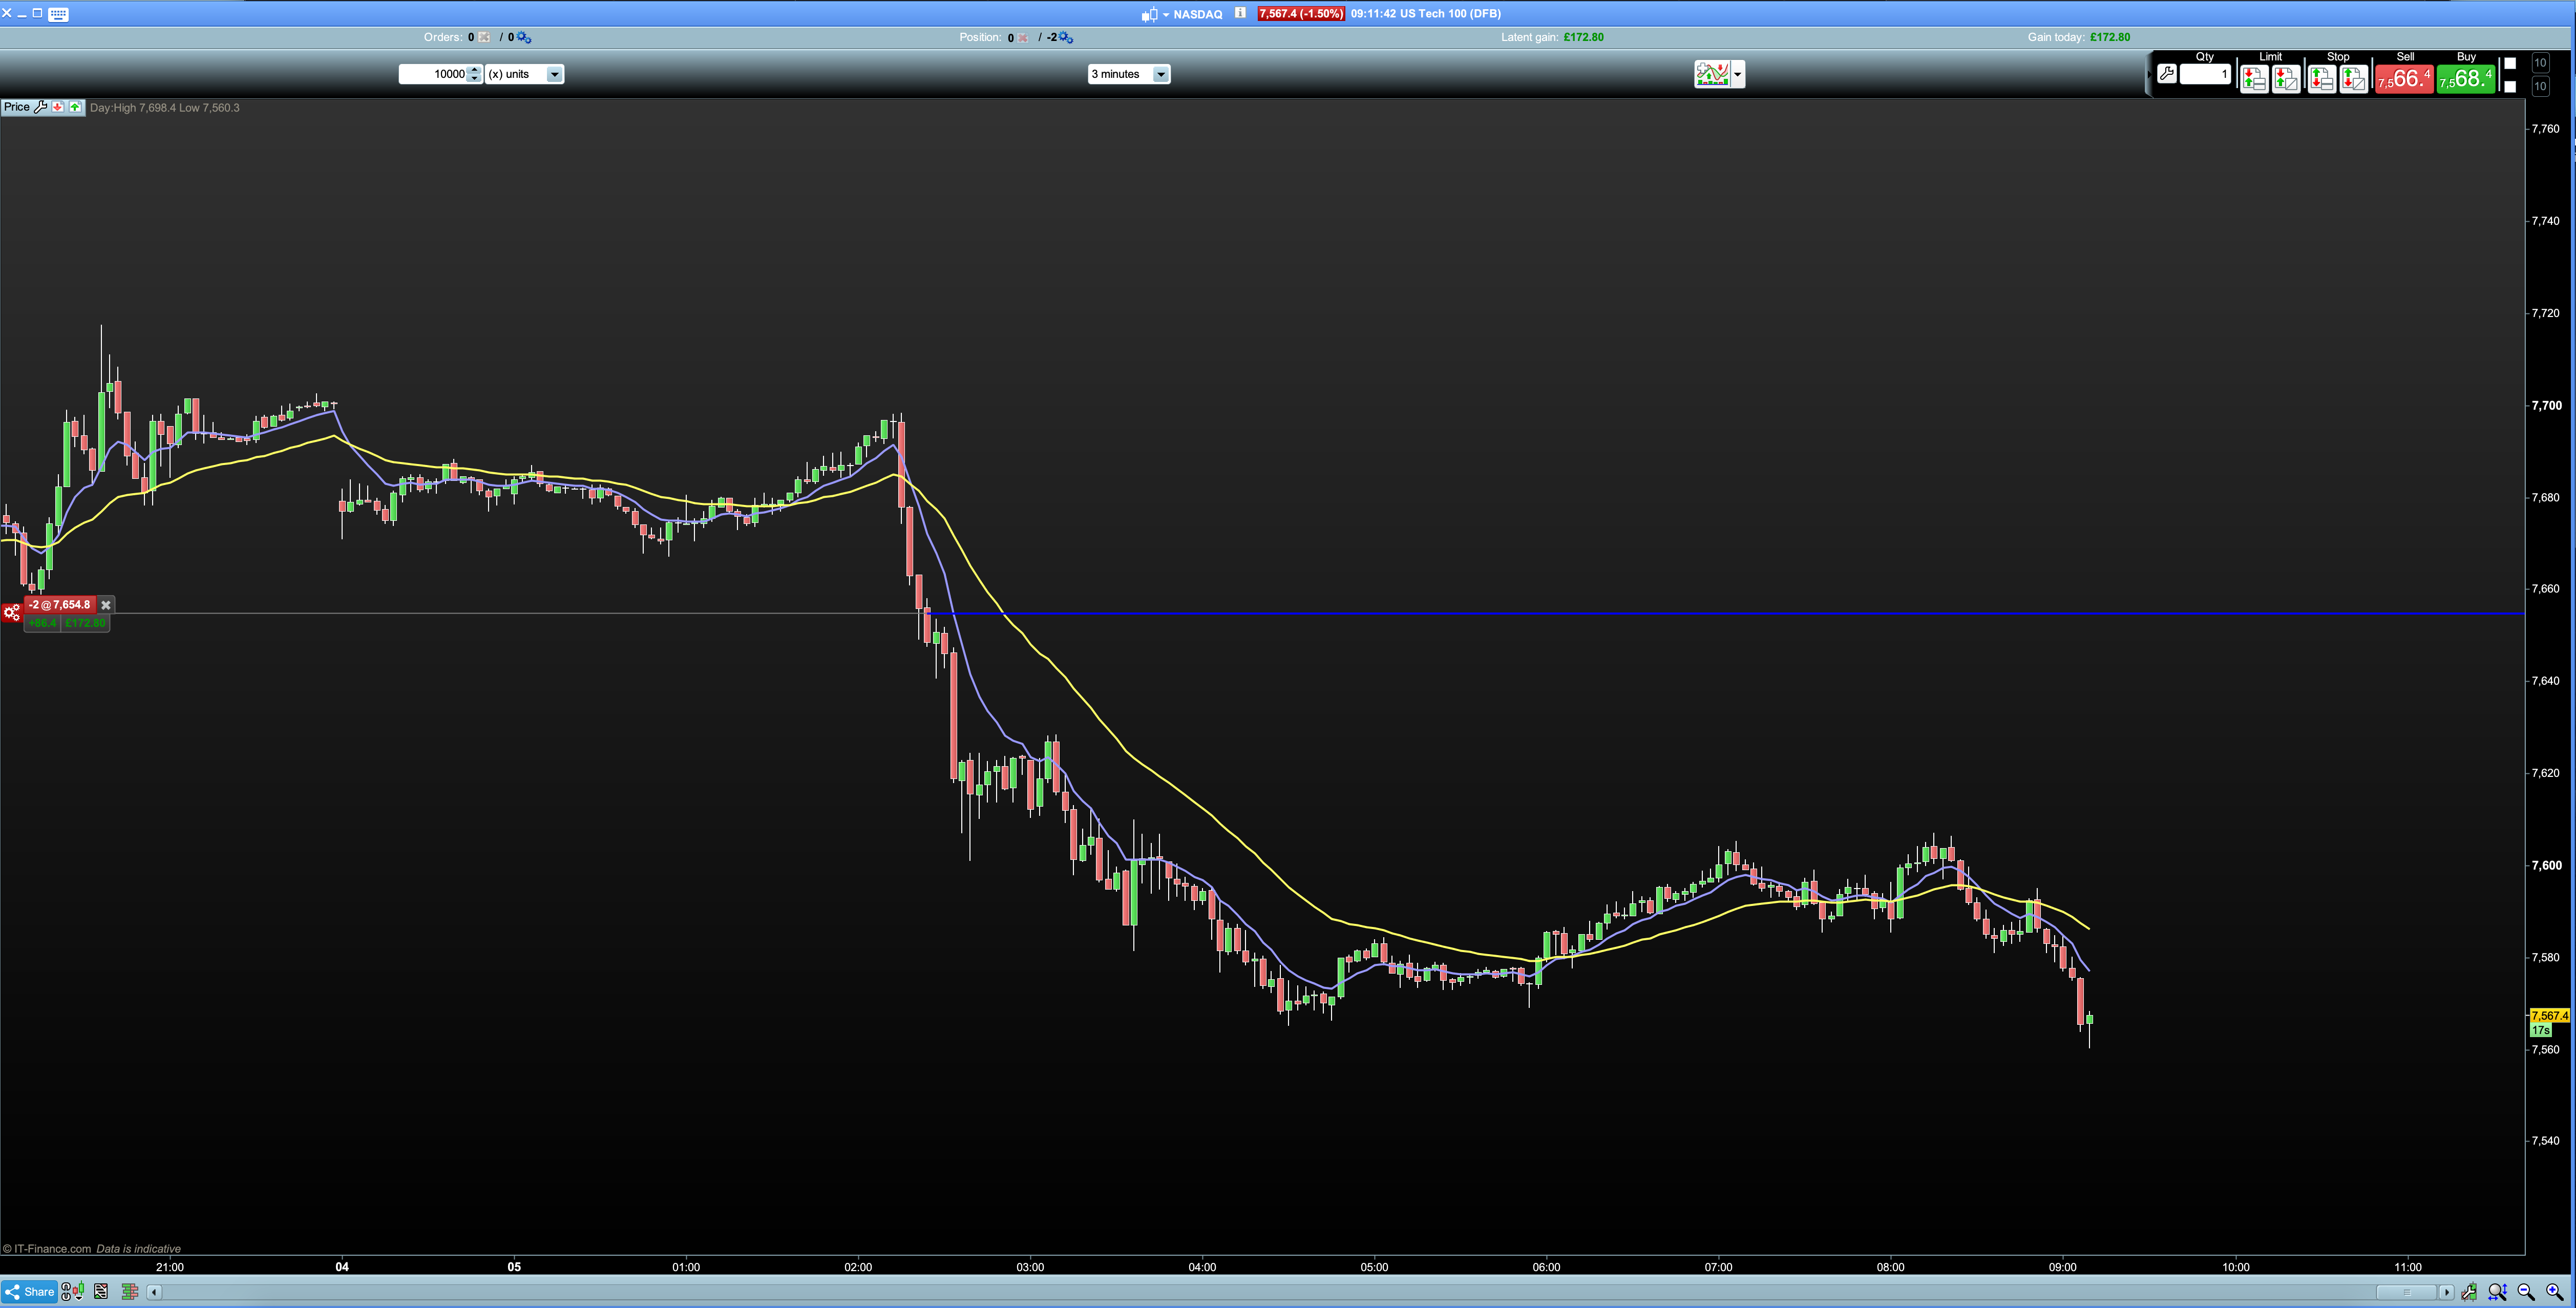Toggle the upper checkbox beside Buy button
The height and width of the screenshot is (1308, 2576).
[x=2510, y=63]
